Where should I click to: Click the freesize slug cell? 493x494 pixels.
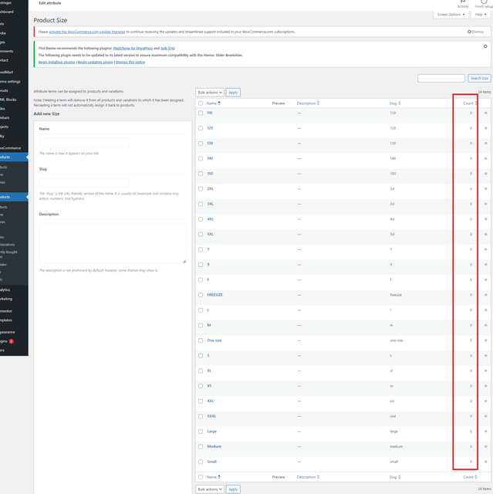[x=396, y=295]
